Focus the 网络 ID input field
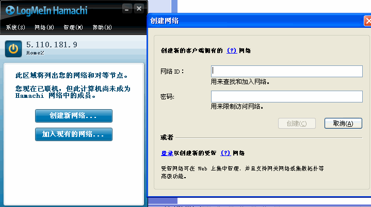The height and width of the screenshot is (207, 371). pos(287,71)
